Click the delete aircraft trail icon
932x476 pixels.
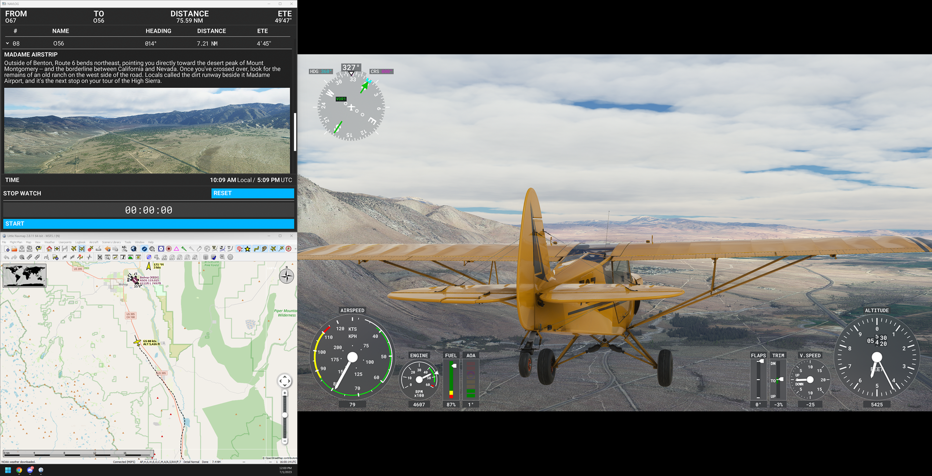click(90, 249)
